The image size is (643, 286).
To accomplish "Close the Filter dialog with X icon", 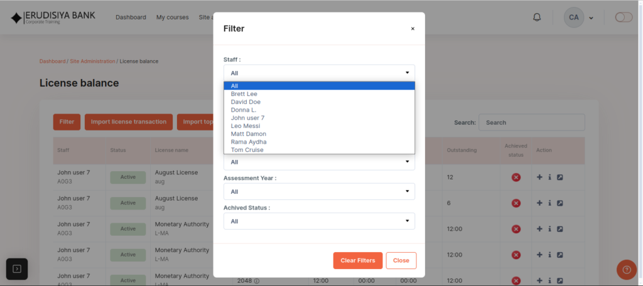I will click(x=413, y=28).
